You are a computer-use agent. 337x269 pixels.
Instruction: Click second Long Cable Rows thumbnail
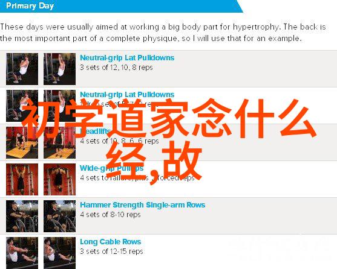(59, 253)
